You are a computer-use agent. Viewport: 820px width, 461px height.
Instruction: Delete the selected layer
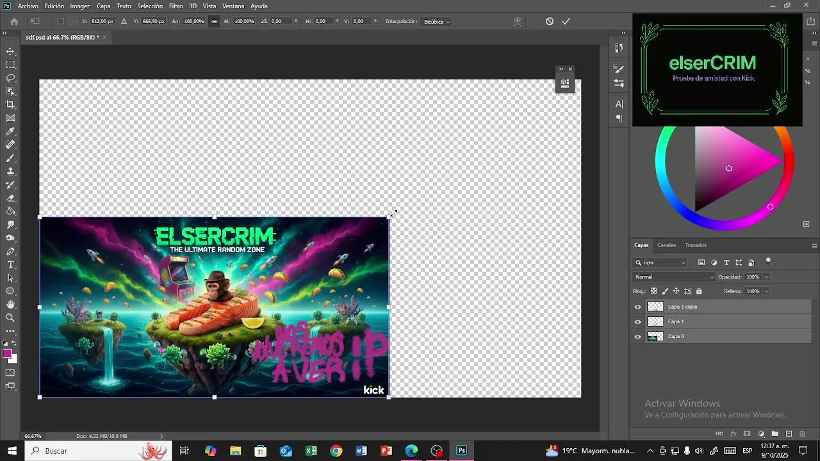802,434
